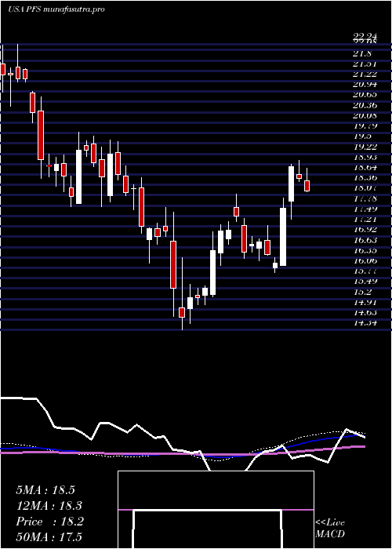Click the 14.91 price axis label
This screenshot has height=549, width=392.
(x=365, y=302)
